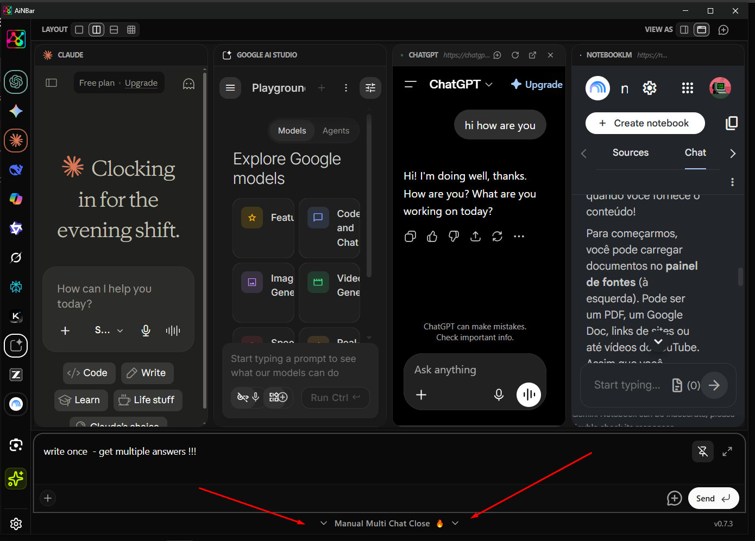
Task: Open ChatGPT from the AiNBar sidebar
Action: click(16, 82)
